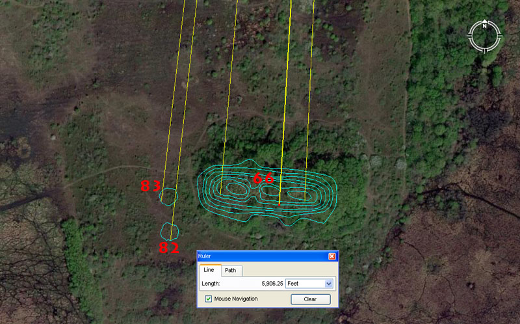Click the North marker on the compass
The image size is (520, 324).
point(485,25)
